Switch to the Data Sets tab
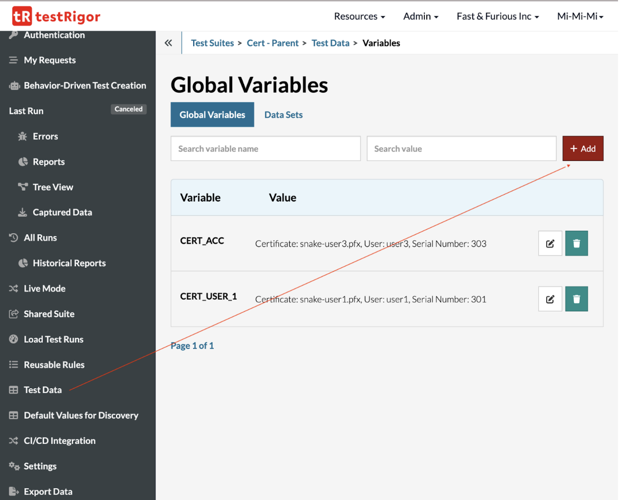This screenshot has width=619, height=500. 283,115
